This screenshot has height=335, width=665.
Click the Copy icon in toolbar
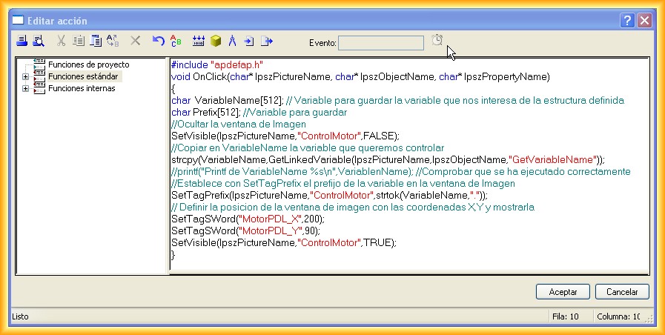pyautogui.click(x=79, y=42)
